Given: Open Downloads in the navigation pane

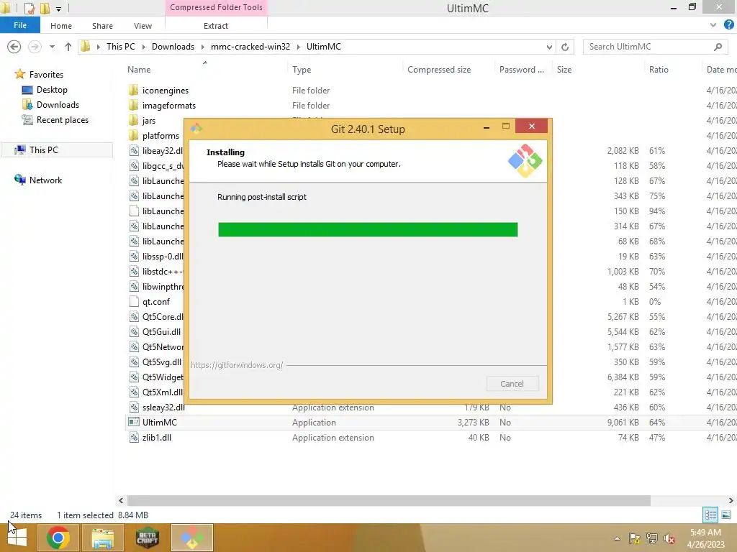Looking at the screenshot, I should coord(58,105).
